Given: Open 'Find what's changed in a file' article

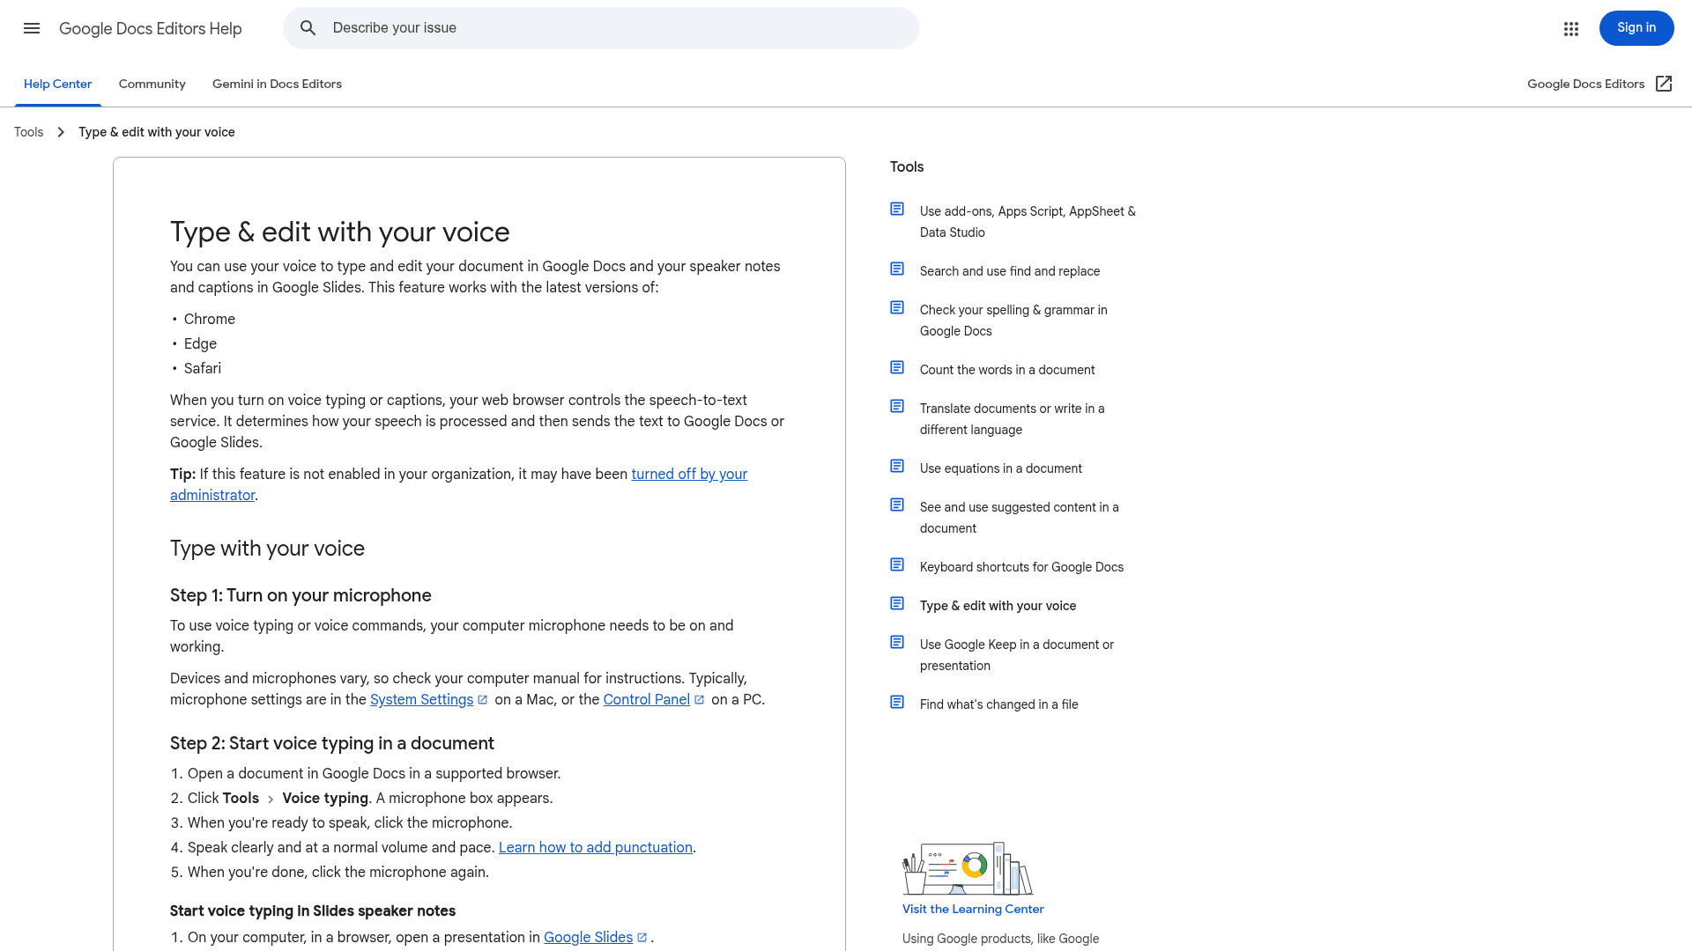Looking at the screenshot, I should click(998, 704).
